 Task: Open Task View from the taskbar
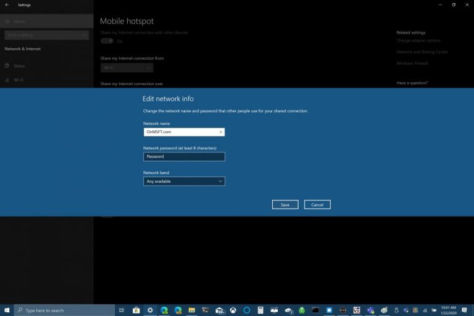coord(122,310)
